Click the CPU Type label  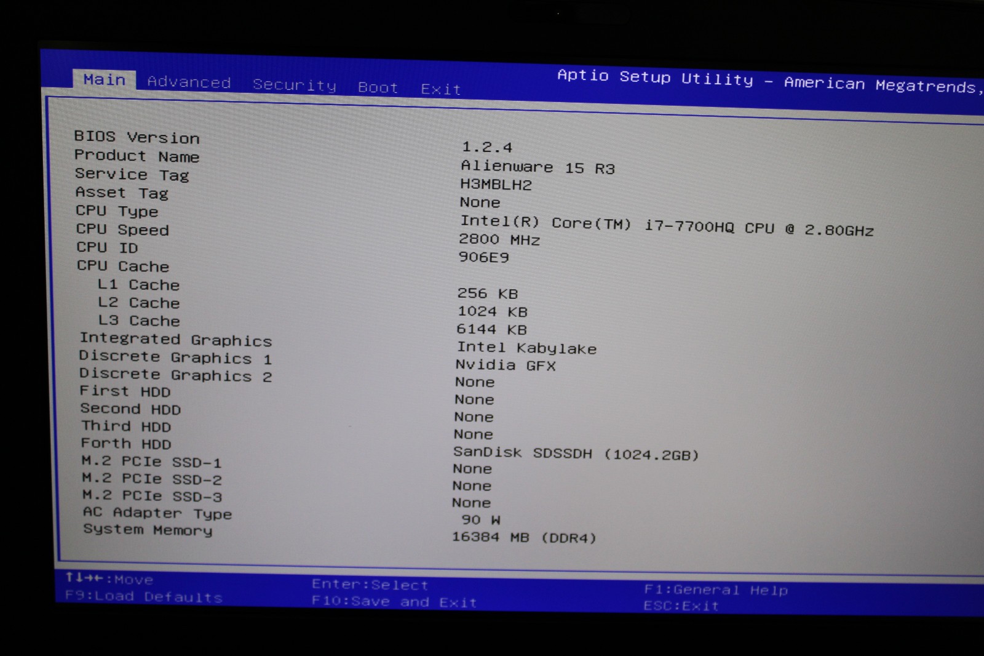(117, 211)
